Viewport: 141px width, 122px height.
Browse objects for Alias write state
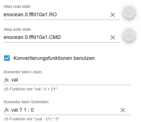129,35
